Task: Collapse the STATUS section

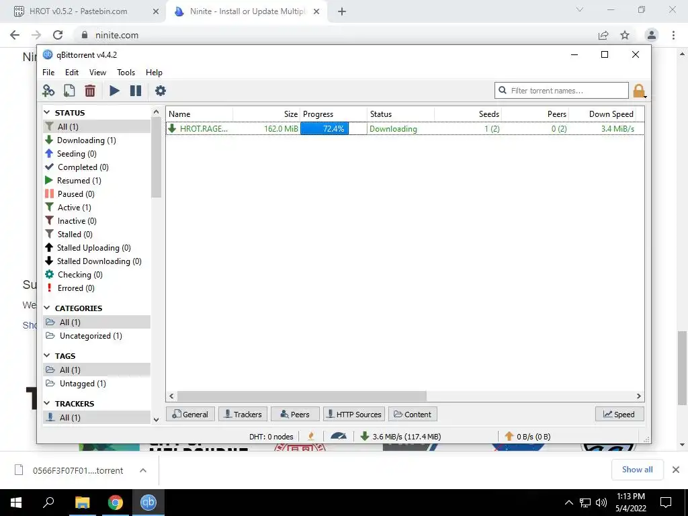Action: (47, 113)
